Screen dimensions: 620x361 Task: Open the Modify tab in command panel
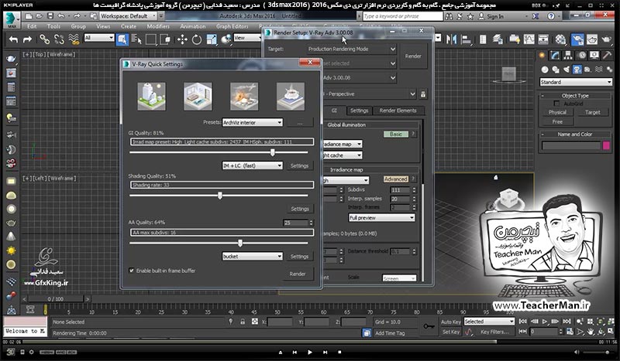coord(555,56)
